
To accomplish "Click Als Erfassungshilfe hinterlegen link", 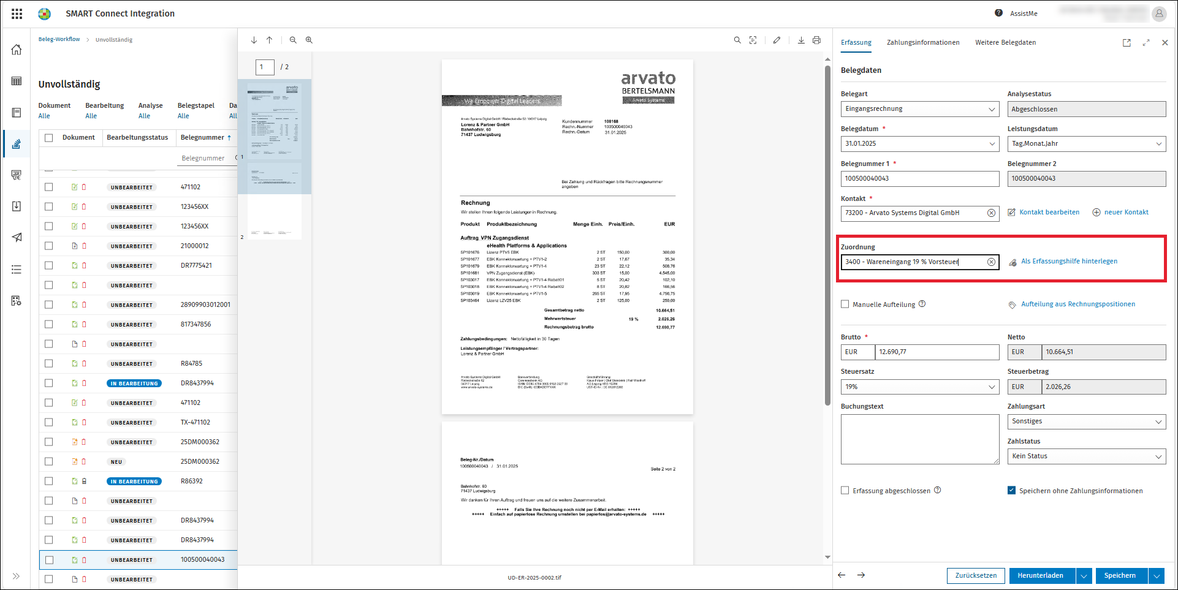I will [x=1063, y=262].
